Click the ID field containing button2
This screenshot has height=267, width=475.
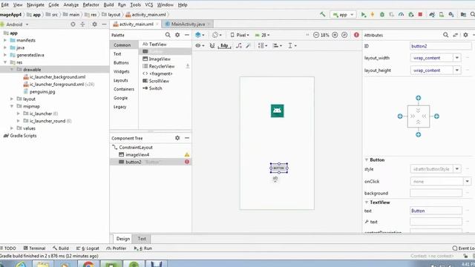[x=440, y=46]
